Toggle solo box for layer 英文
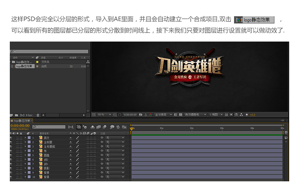Image resolution: width=302 pixels, height=187 pixels. pyautogui.click(x=17, y=138)
